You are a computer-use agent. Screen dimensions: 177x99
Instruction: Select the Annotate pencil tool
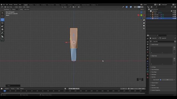click(2, 33)
